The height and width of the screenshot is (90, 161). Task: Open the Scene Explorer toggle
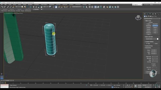click(x=90, y=7)
